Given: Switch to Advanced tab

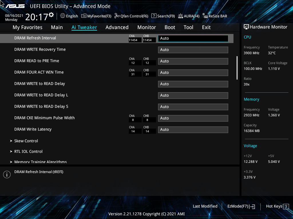Looking at the screenshot, I should (x=117, y=27).
